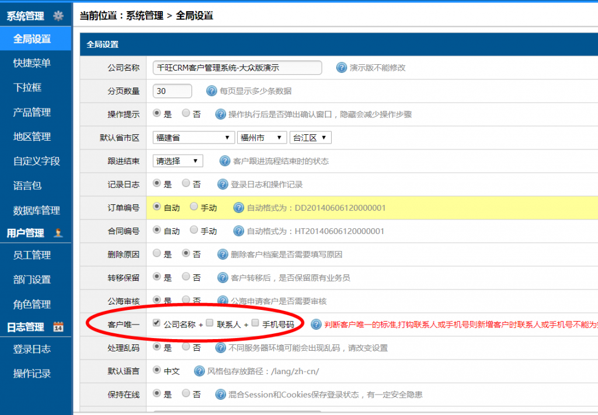The width and height of the screenshot is (598, 415).
Task: Open 角色管理 page
Action: click(32, 304)
